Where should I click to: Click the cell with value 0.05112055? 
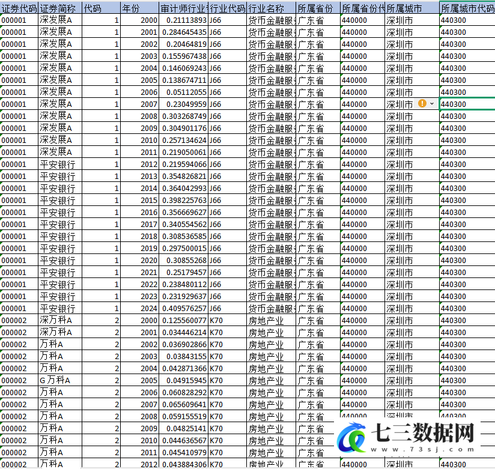183,92
